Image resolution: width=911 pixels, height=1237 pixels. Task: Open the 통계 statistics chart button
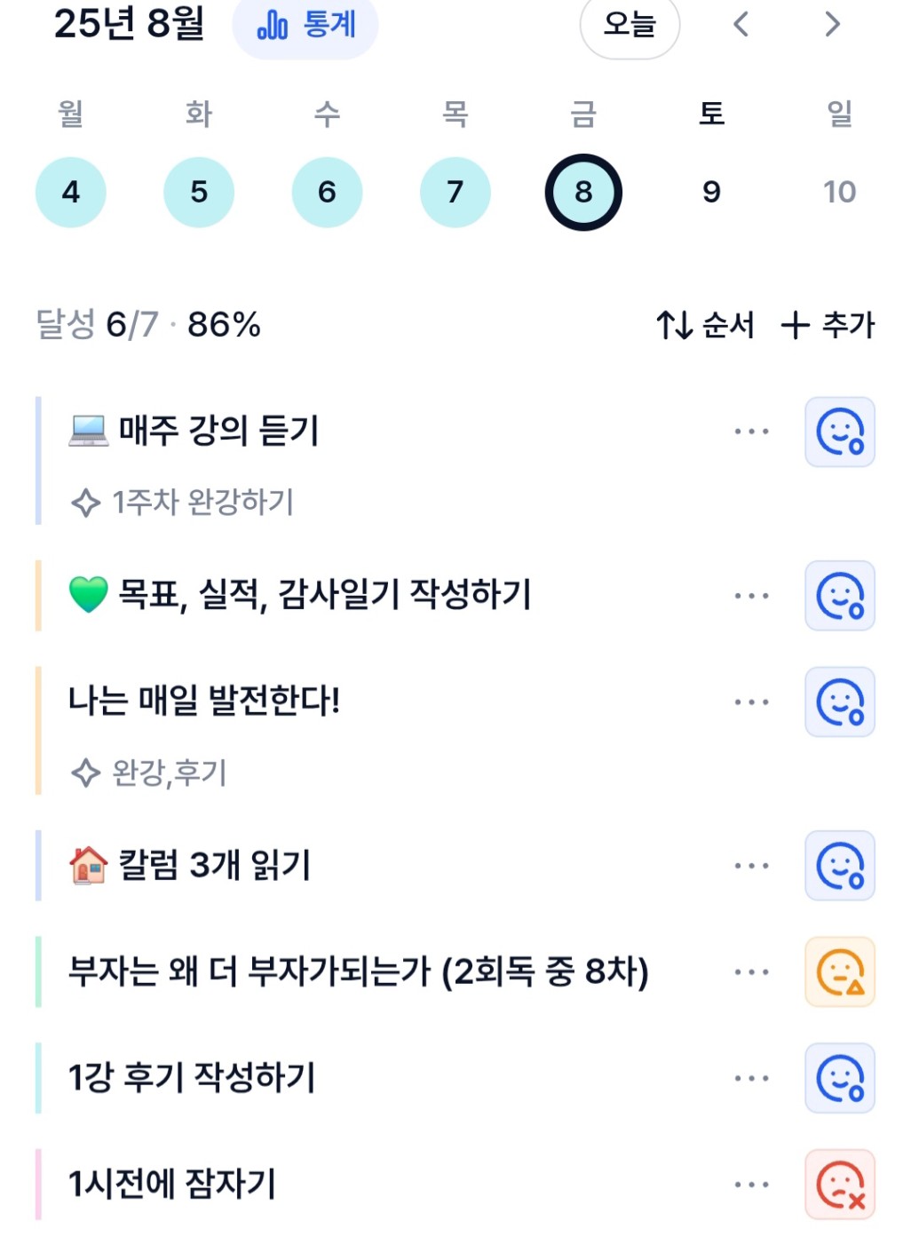[x=305, y=25]
